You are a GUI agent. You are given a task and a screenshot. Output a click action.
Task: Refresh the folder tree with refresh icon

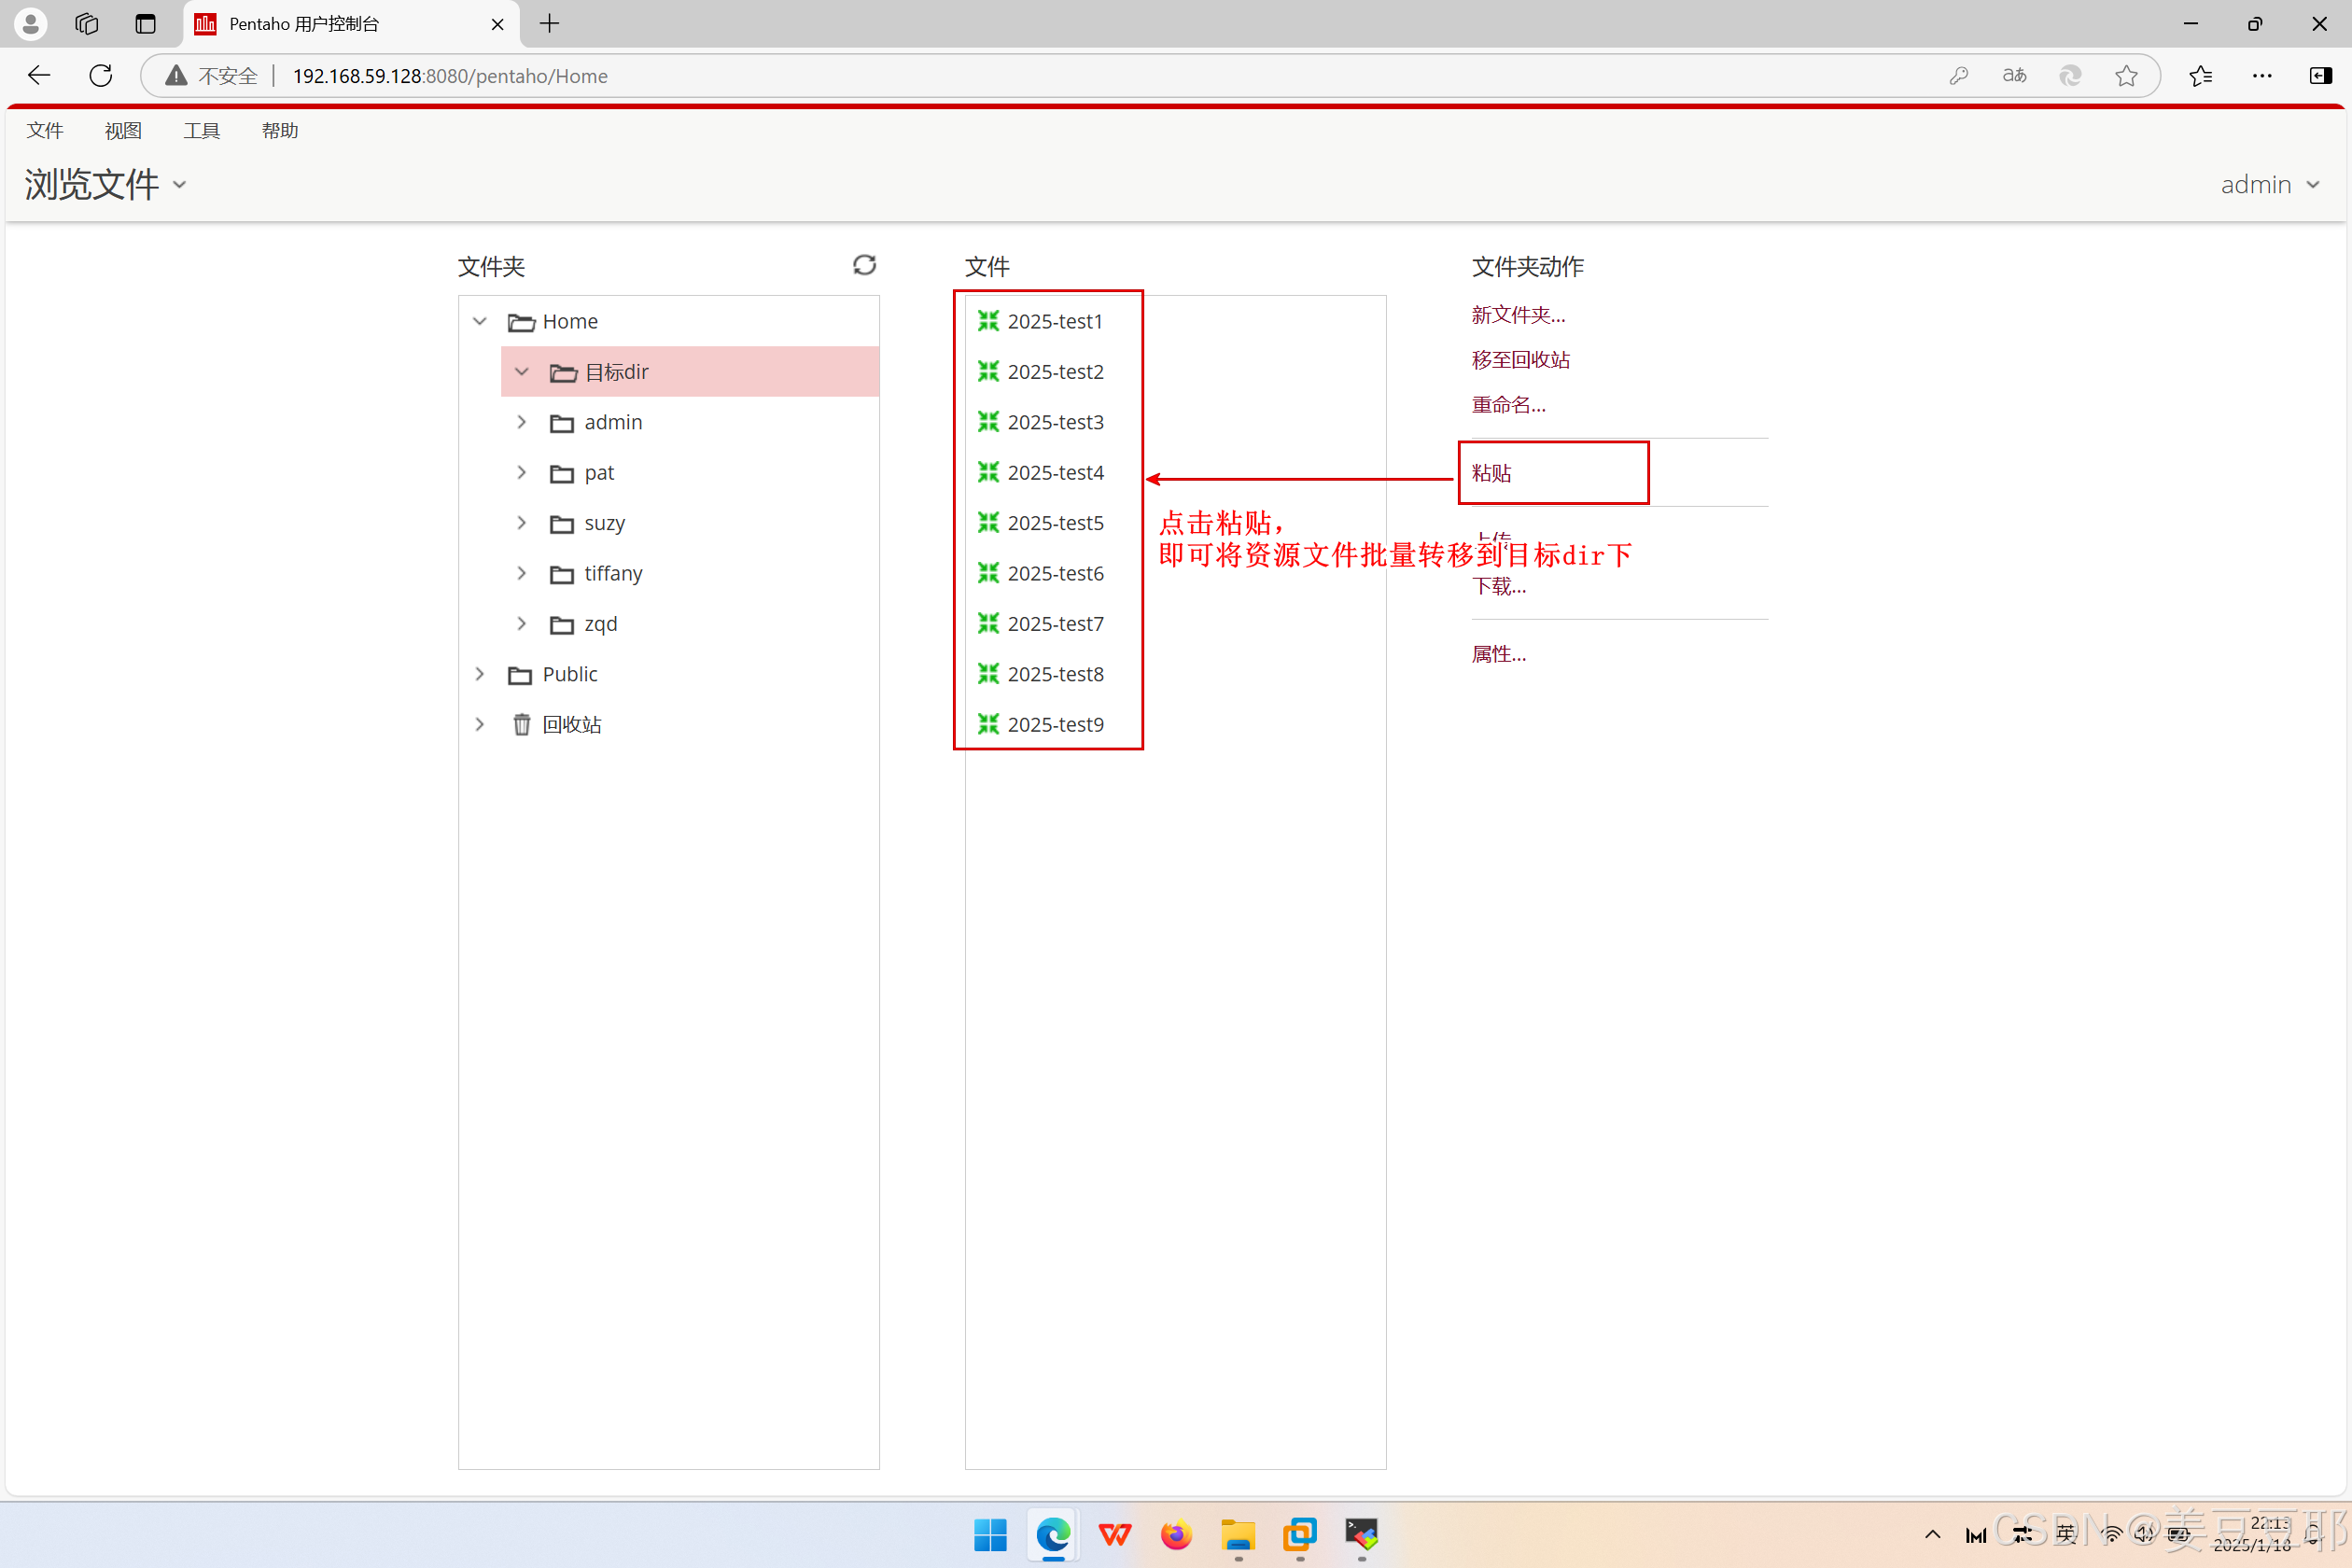click(864, 265)
